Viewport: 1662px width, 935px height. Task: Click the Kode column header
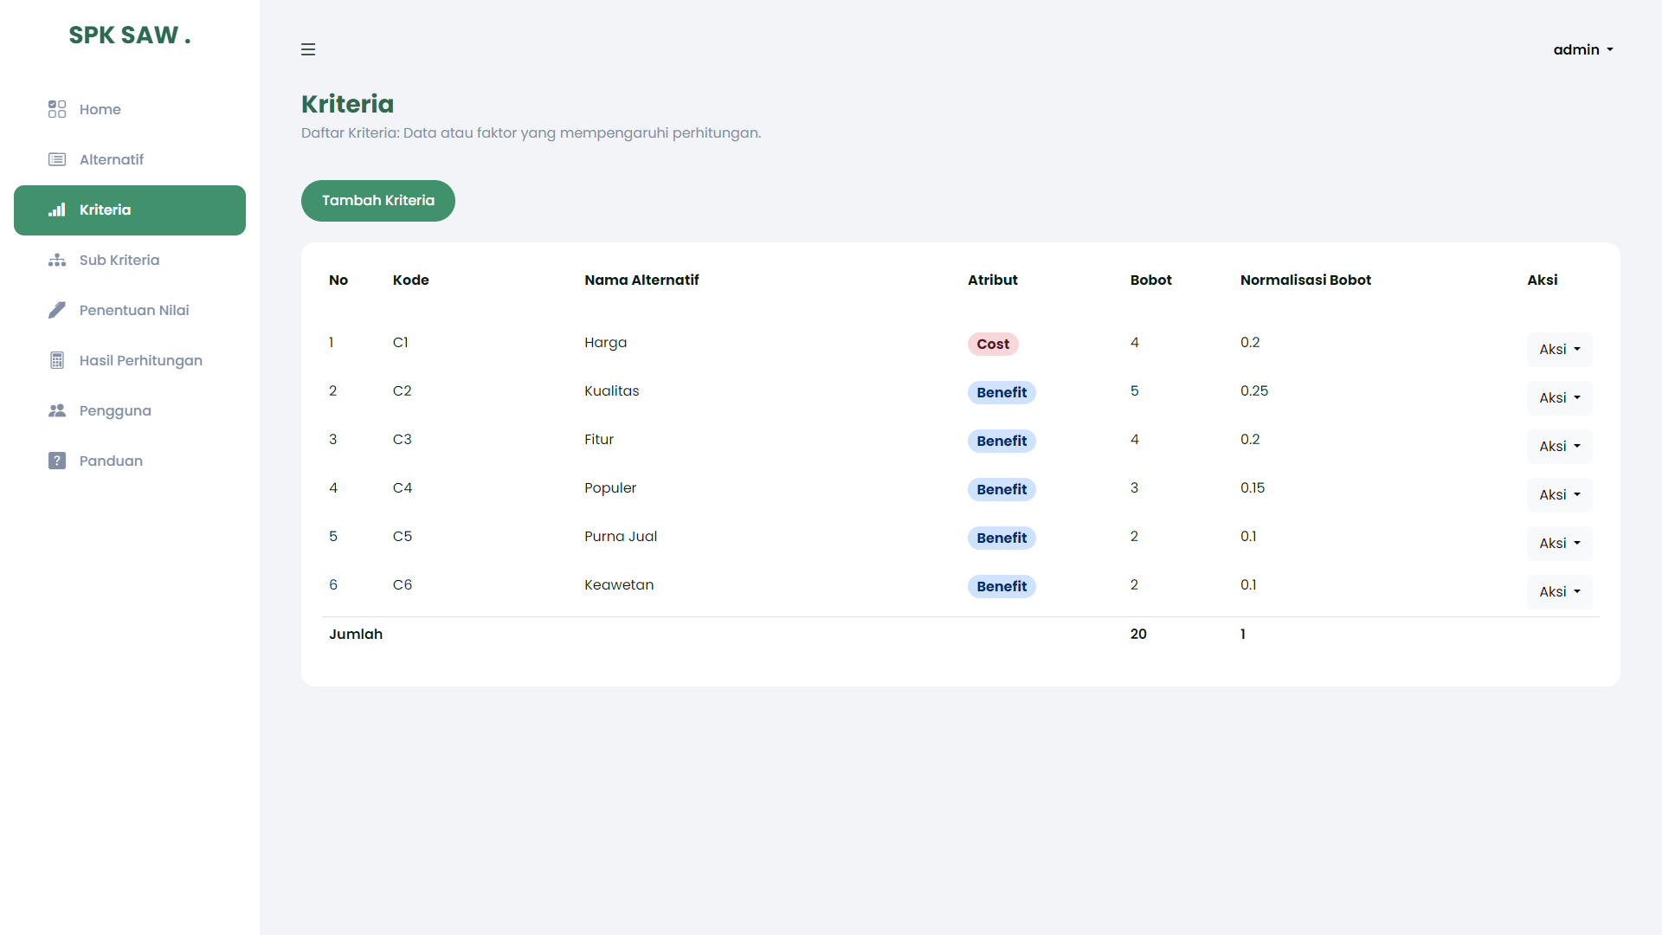[x=410, y=280]
